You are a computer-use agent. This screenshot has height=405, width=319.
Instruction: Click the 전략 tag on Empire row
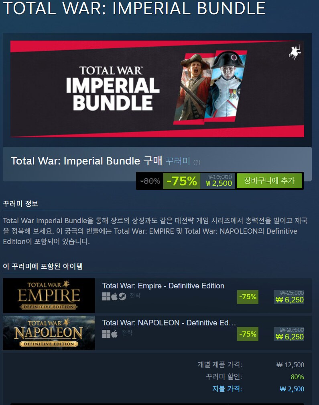click(x=135, y=295)
